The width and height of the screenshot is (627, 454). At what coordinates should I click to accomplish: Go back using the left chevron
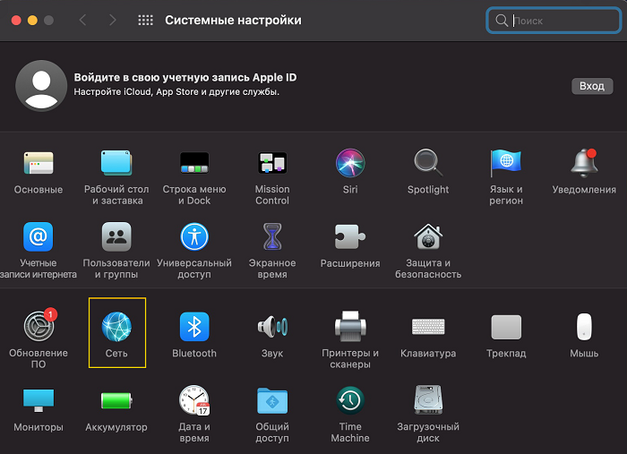point(82,20)
